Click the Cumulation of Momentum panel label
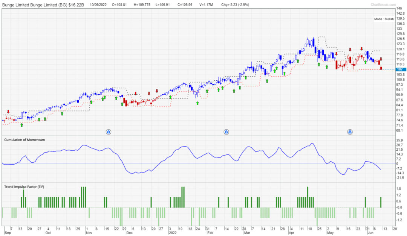The image size is (407, 236). click(x=24, y=139)
